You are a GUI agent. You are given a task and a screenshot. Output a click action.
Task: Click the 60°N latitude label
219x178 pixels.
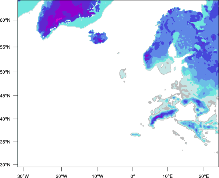point(5,20)
